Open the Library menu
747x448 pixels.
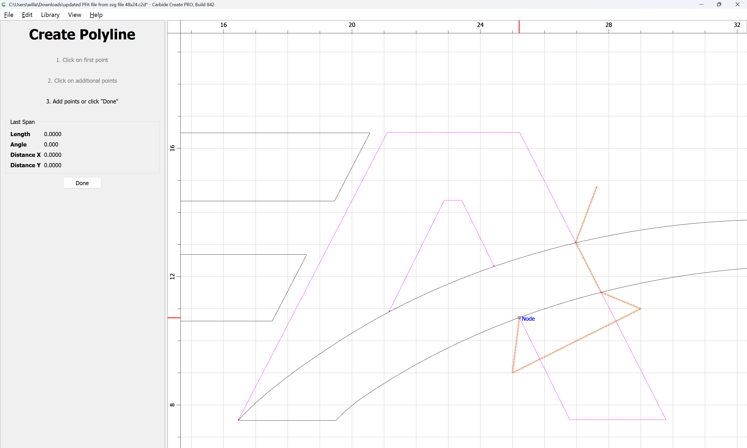50,15
